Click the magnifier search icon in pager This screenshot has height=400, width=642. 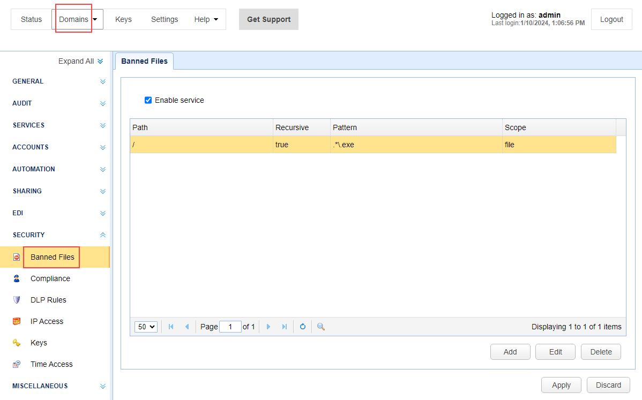(321, 327)
